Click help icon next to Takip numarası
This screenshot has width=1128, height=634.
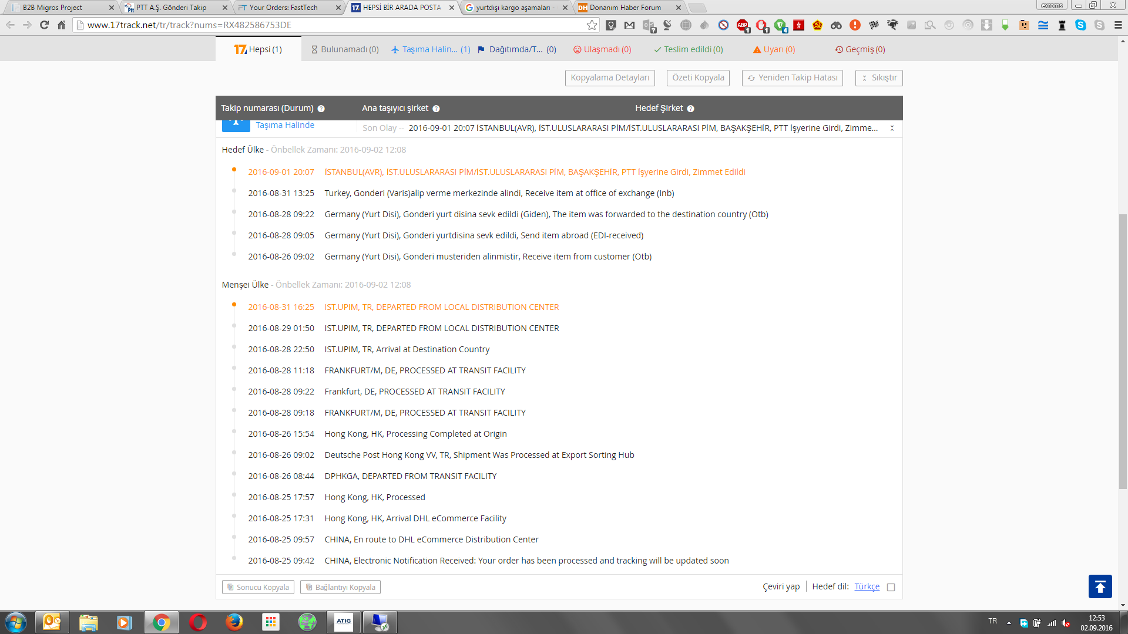tap(321, 109)
